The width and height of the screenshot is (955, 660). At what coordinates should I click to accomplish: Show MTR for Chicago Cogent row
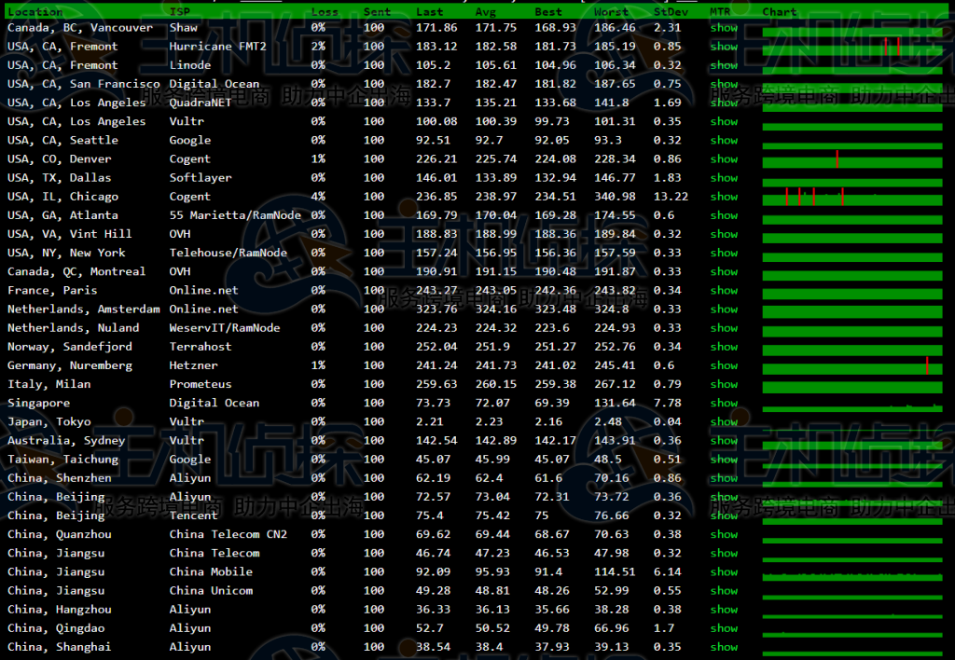[x=723, y=197]
